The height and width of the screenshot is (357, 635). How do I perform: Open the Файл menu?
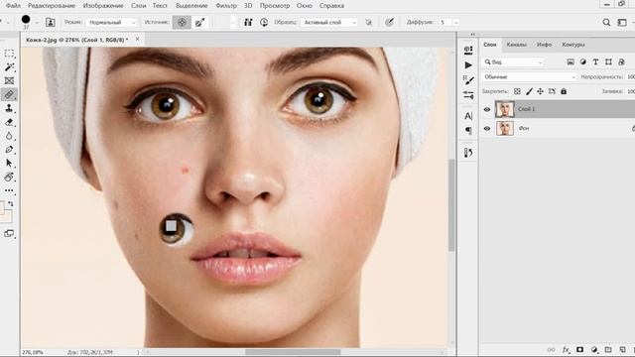coord(13,6)
